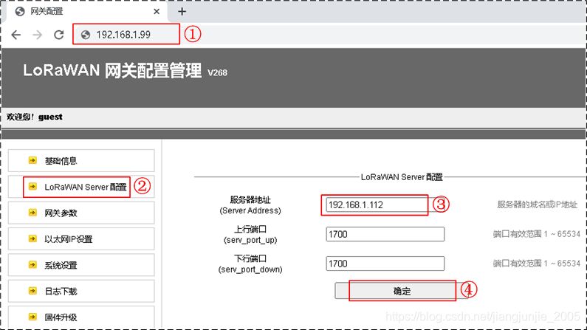Click the LoRaWAN 网关配置管理 header title
587x330 pixels.
click(x=112, y=70)
